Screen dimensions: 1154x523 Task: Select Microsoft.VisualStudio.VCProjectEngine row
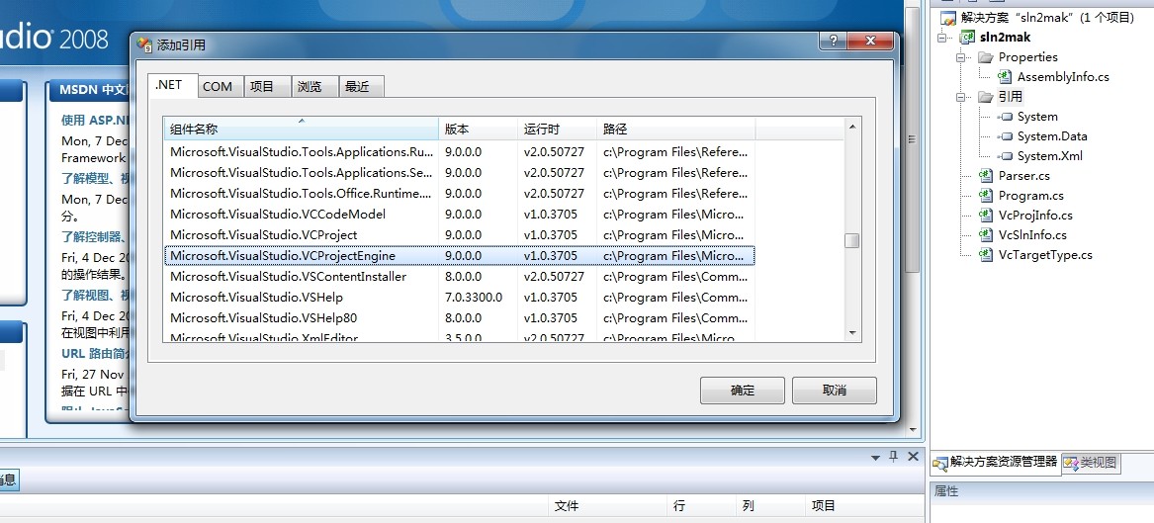459,256
